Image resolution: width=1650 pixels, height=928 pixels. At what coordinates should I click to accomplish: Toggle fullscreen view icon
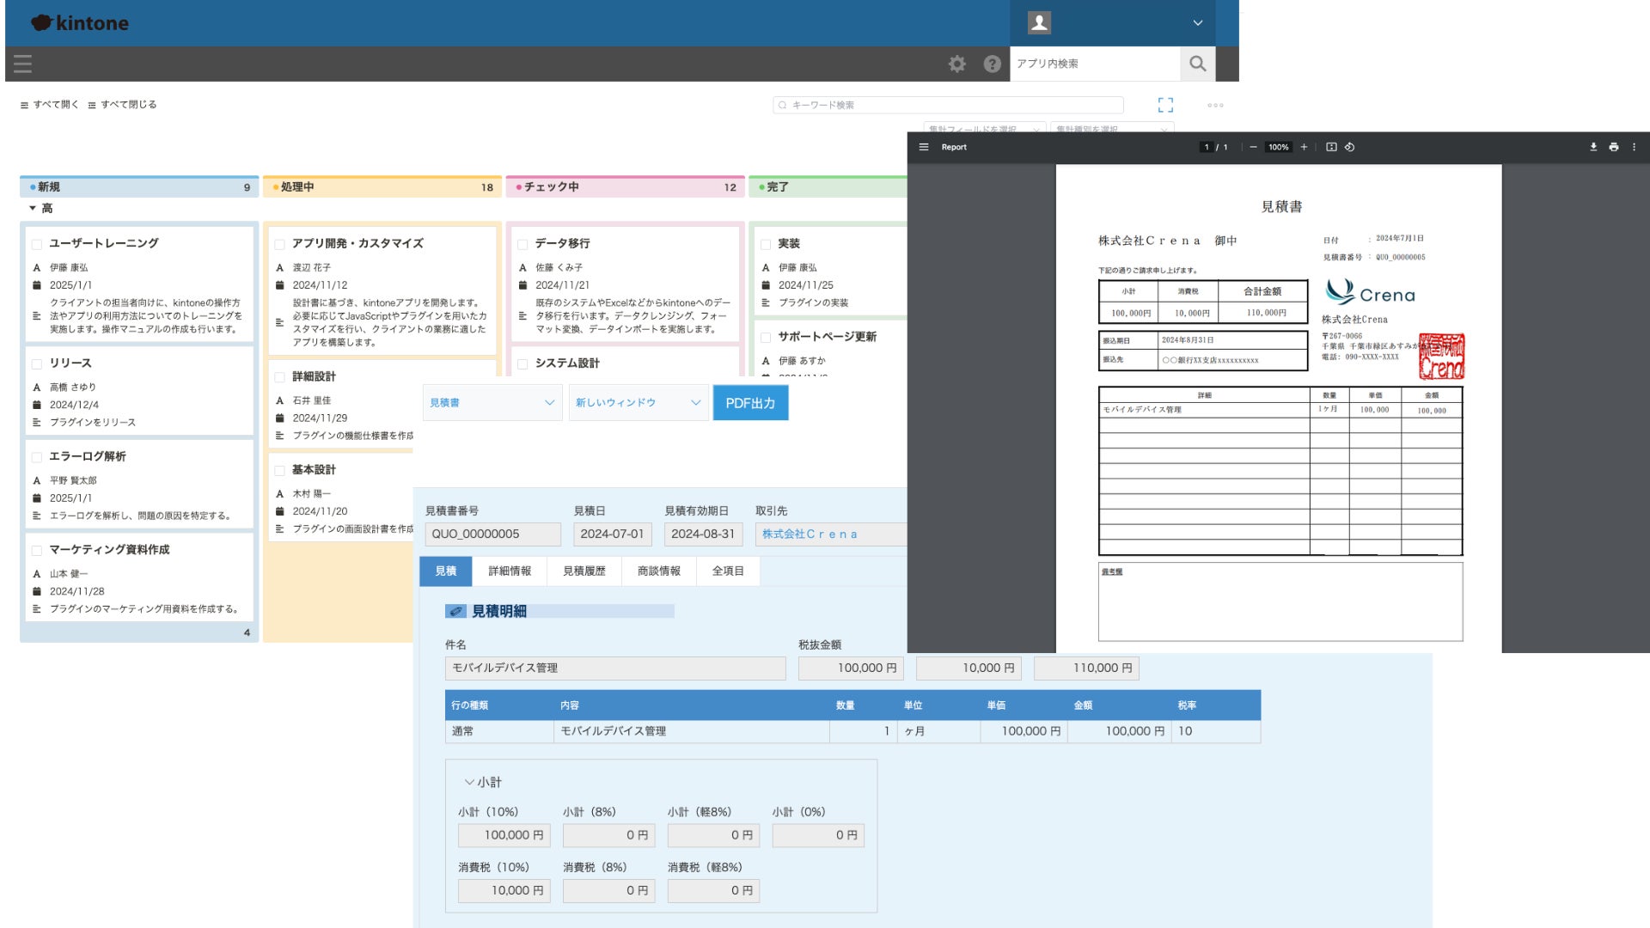tap(1165, 105)
